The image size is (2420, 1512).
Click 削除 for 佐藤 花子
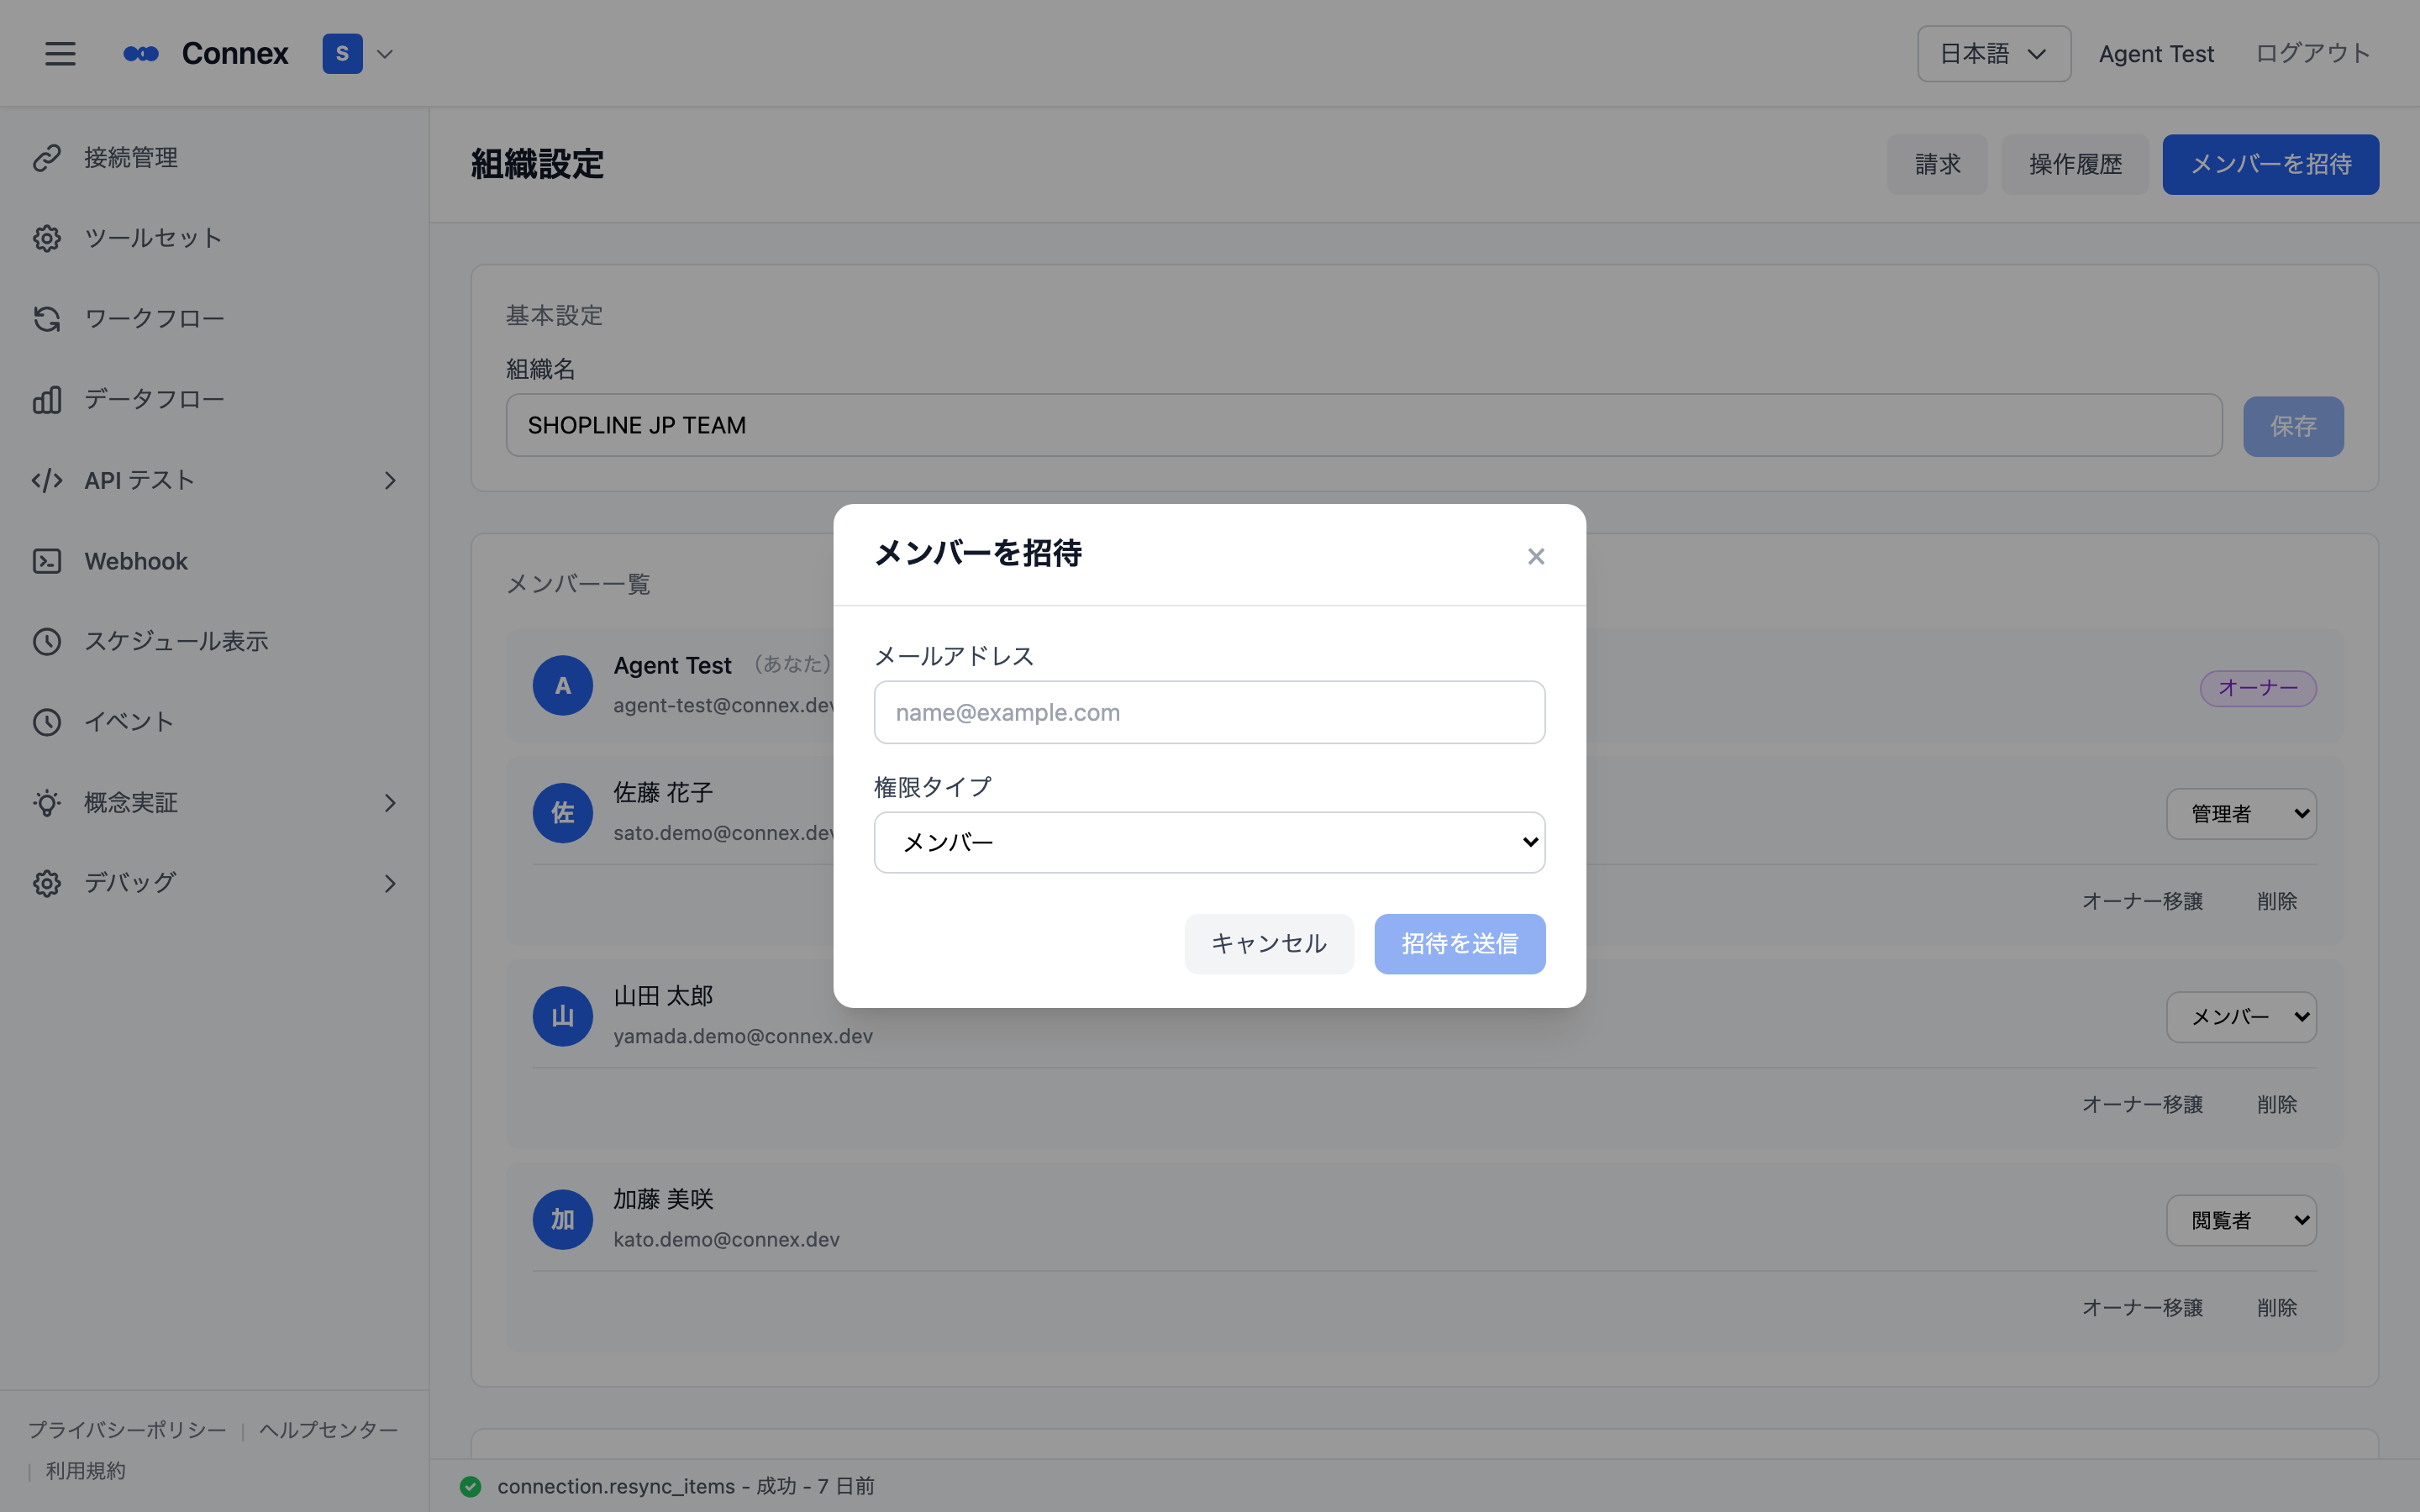(2277, 901)
